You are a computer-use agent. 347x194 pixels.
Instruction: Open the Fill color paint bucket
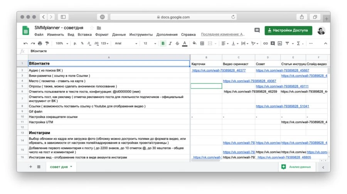194,43
